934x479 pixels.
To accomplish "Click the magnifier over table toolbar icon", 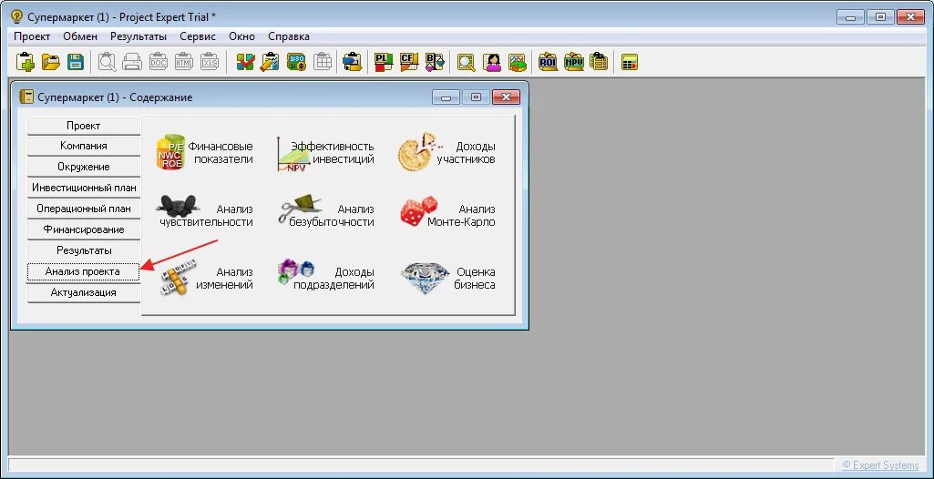I will 466,62.
